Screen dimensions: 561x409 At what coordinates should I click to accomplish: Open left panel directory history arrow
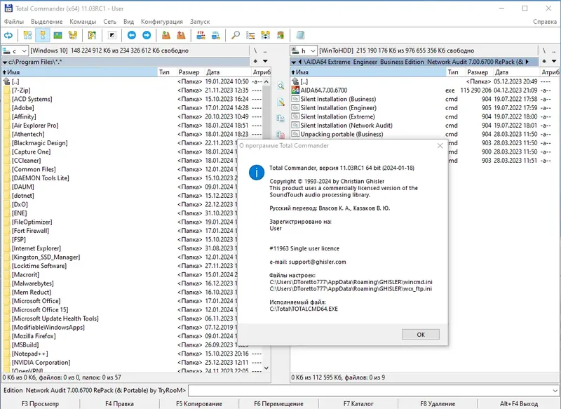coord(265,62)
